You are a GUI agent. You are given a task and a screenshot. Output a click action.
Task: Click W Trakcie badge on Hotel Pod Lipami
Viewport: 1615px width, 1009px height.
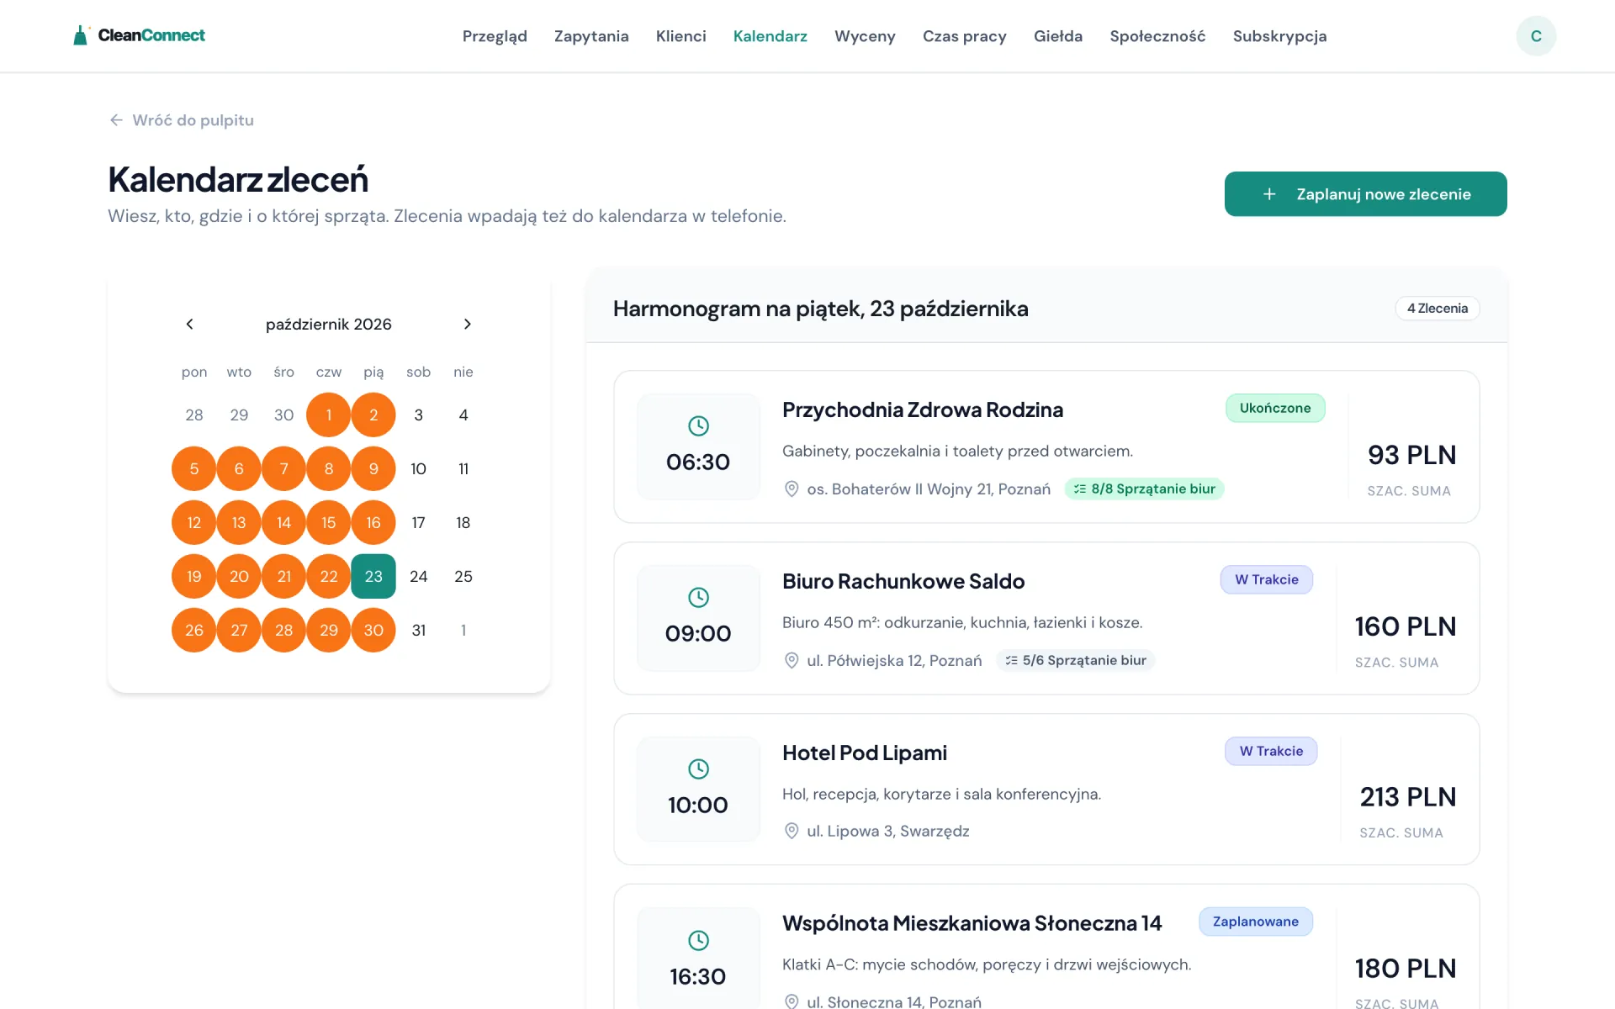pos(1271,752)
